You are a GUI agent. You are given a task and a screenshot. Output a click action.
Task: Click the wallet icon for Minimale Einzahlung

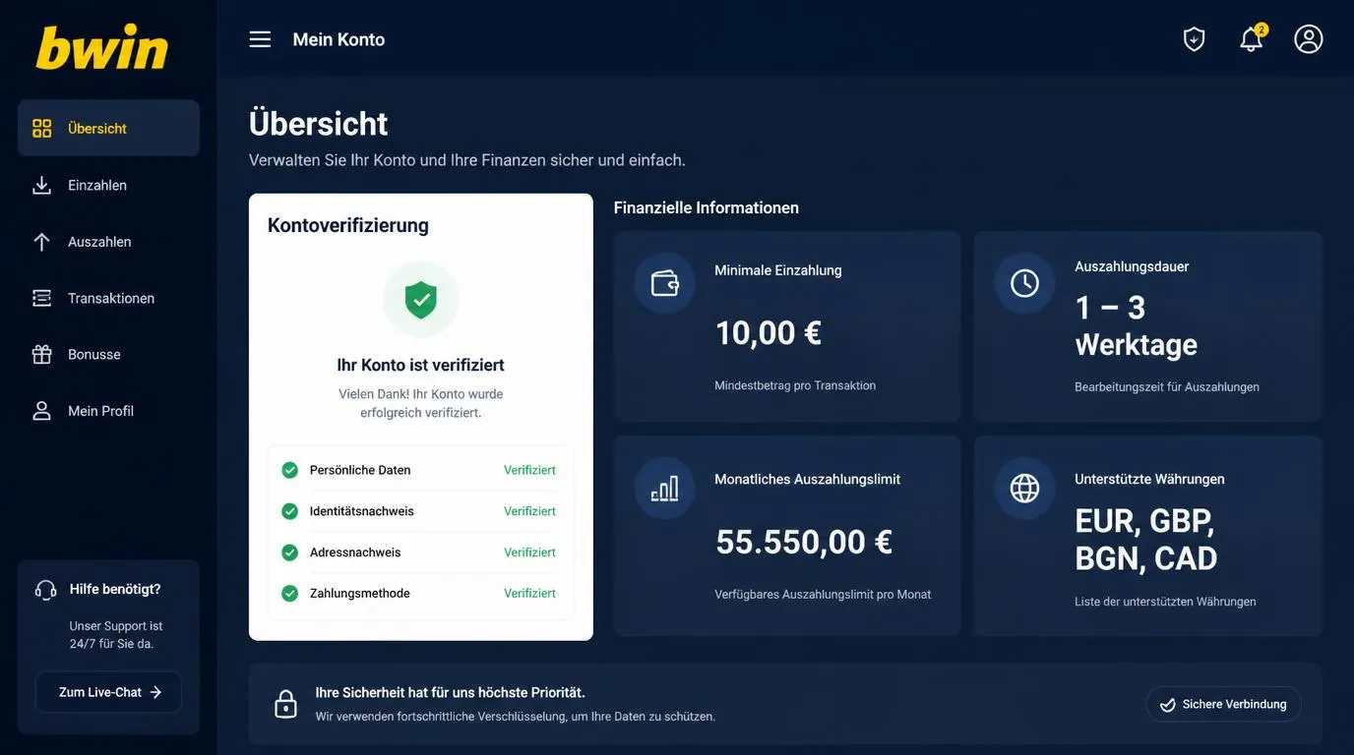[x=664, y=283]
